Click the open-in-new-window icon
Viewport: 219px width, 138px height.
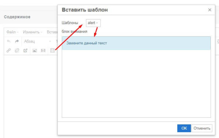[x=26, y=50]
